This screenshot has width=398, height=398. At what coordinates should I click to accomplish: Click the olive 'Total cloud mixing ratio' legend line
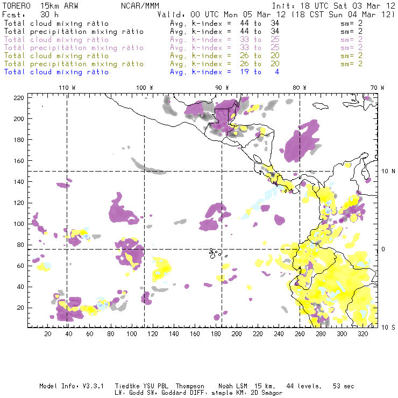[56, 55]
